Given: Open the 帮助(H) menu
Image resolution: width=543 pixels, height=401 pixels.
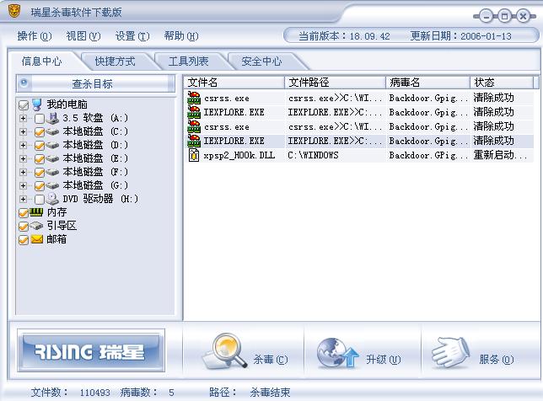Looking at the screenshot, I should pyautogui.click(x=181, y=36).
